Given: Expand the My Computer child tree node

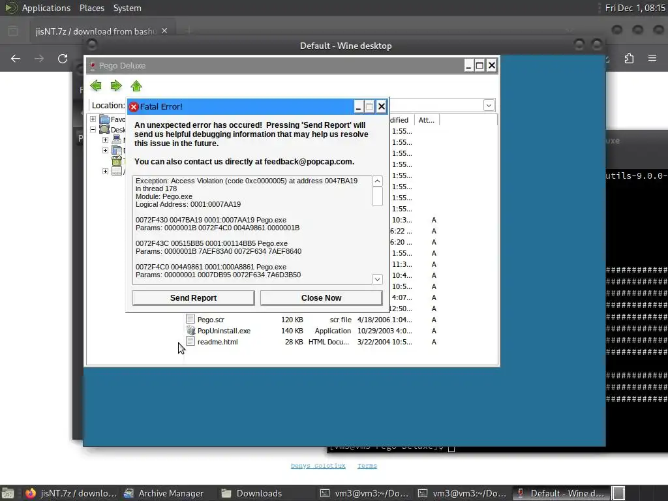Looking at the screenshot, I should (105, 140).
